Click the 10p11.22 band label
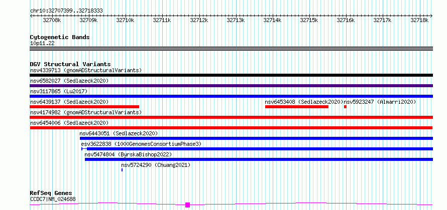Viewport: 447px width, 210px height. (42, 44)
